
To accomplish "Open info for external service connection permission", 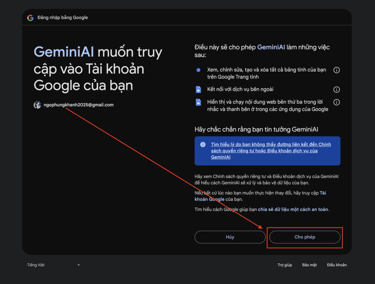I will click(x=337, y=89).
